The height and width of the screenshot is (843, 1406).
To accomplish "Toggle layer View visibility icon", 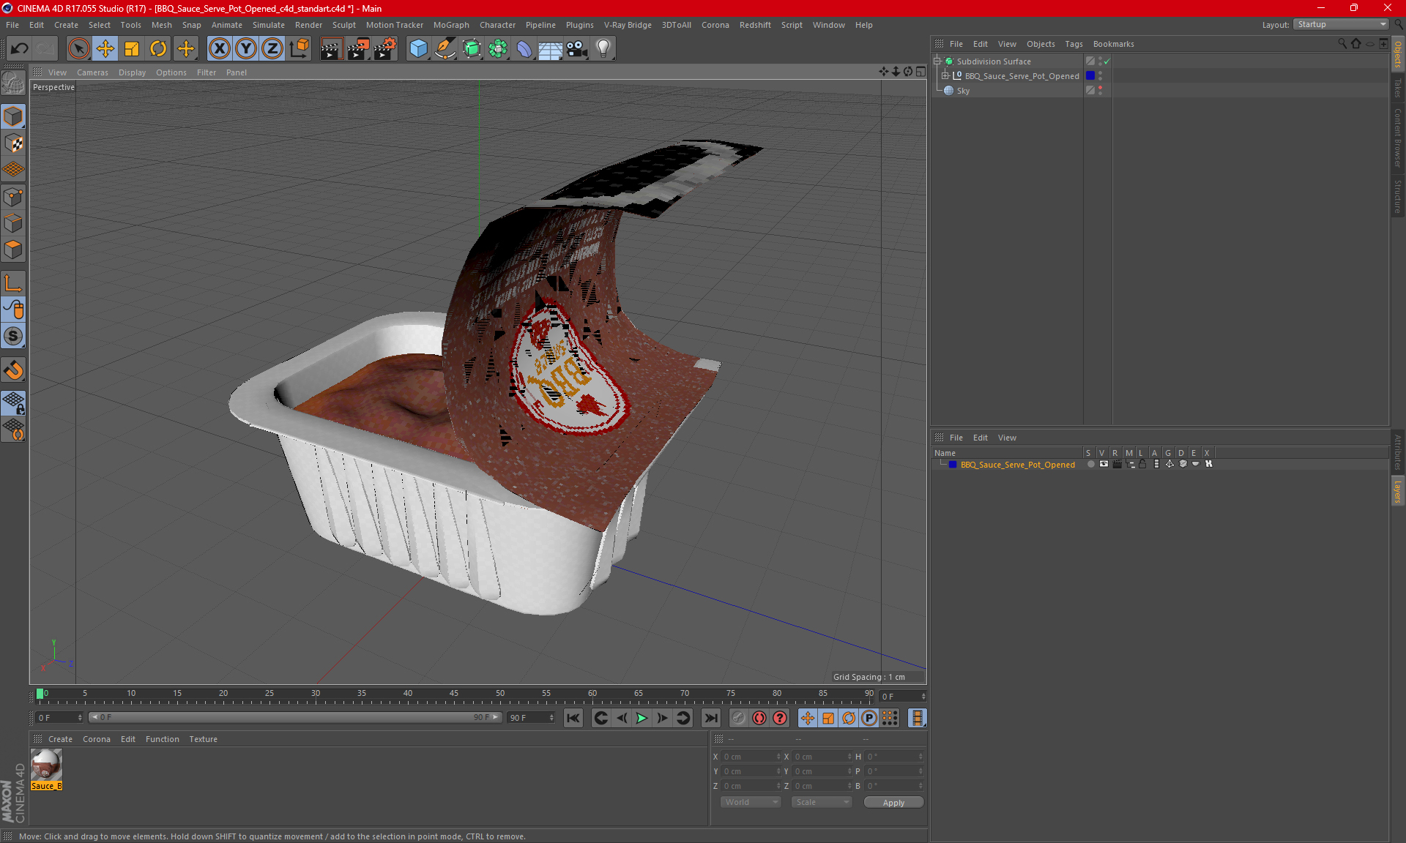I will [x=1104, y=464].
